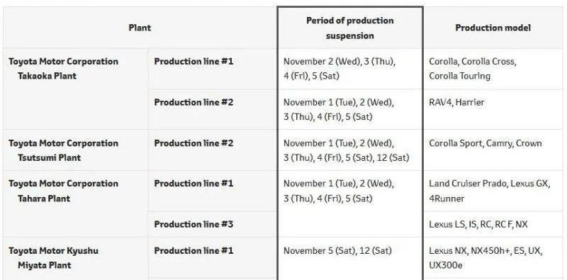The width and height of the screenshot is (567, 280).
Task: Select the November 5 (Sat), 12 (Sat) cell
Action: [x=350, y=259]
